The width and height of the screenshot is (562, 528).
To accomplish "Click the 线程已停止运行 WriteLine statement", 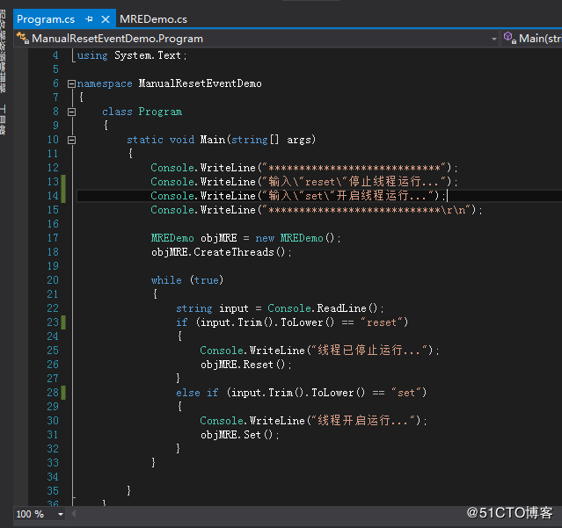I will pos(320,351).
